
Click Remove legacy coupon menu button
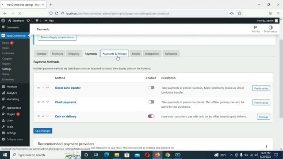57,37
